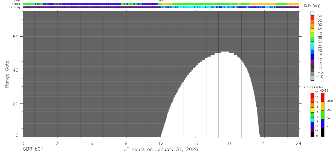Click x-axis tick label '12'

[161, 143]
